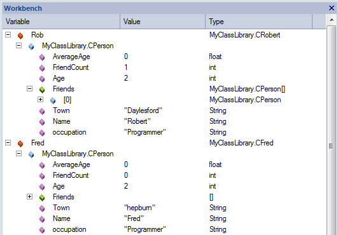338x235 pixels.
Task: Click the scrollbar up arrow
Action: click(332, 20)
